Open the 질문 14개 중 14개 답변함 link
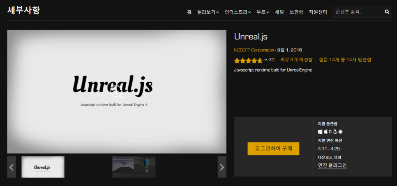The image size is (397, 186). coord(345,60)
